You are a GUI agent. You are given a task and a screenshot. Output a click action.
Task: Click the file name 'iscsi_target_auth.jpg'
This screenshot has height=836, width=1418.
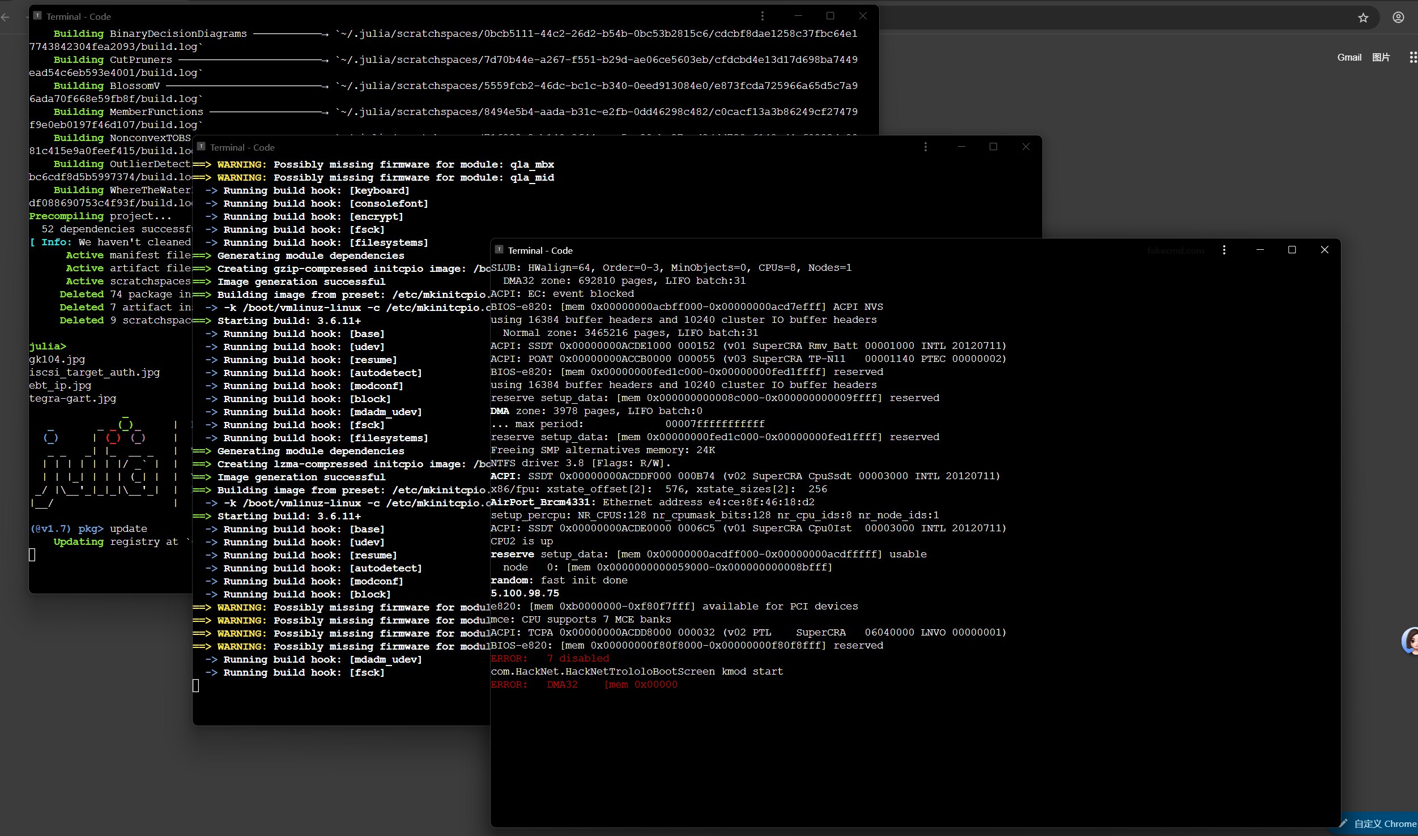coord(95,372)
